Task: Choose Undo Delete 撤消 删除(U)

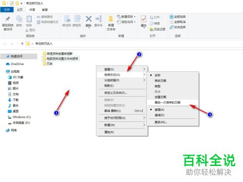Action: coord(122,111)
